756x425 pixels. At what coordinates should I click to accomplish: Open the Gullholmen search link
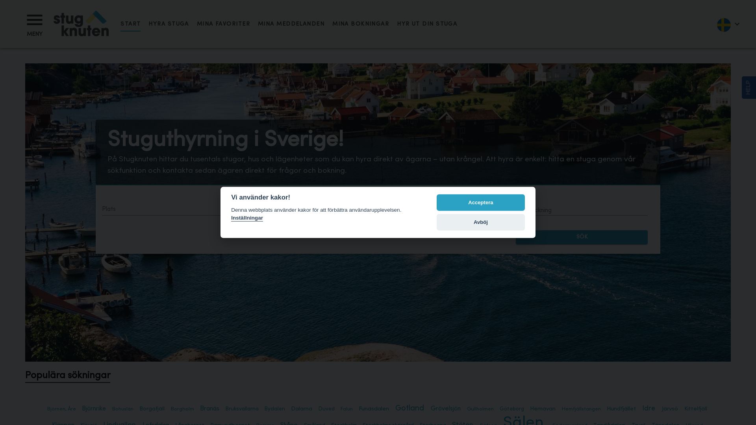coord(480,409)
